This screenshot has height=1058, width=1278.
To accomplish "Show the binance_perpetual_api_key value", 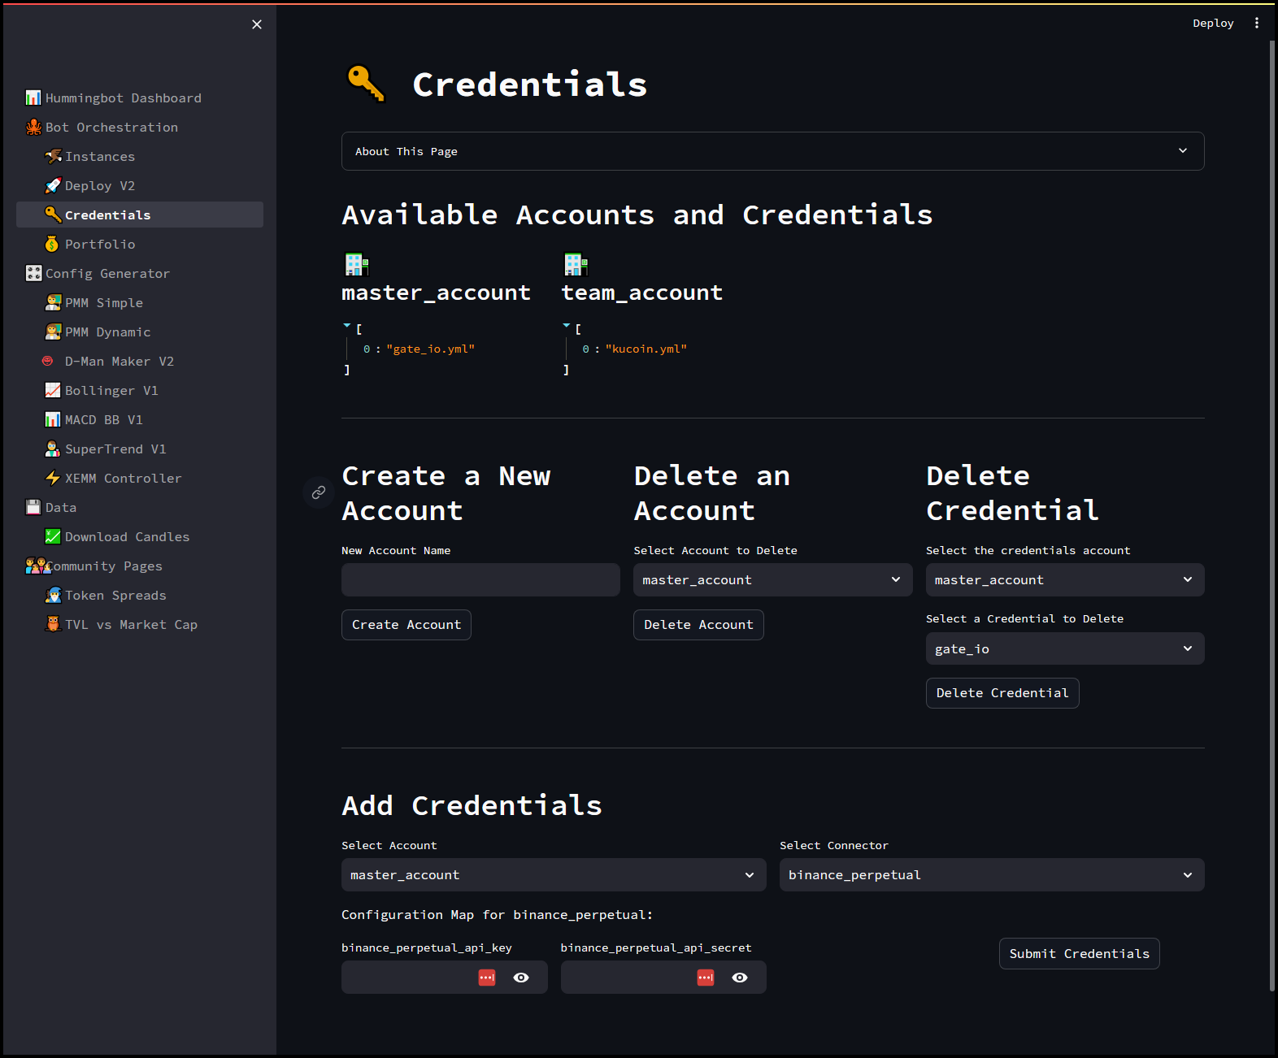I will click(521, 978).
